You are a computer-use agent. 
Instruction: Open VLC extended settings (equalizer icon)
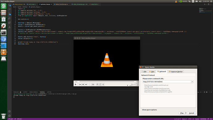point(93,84)
